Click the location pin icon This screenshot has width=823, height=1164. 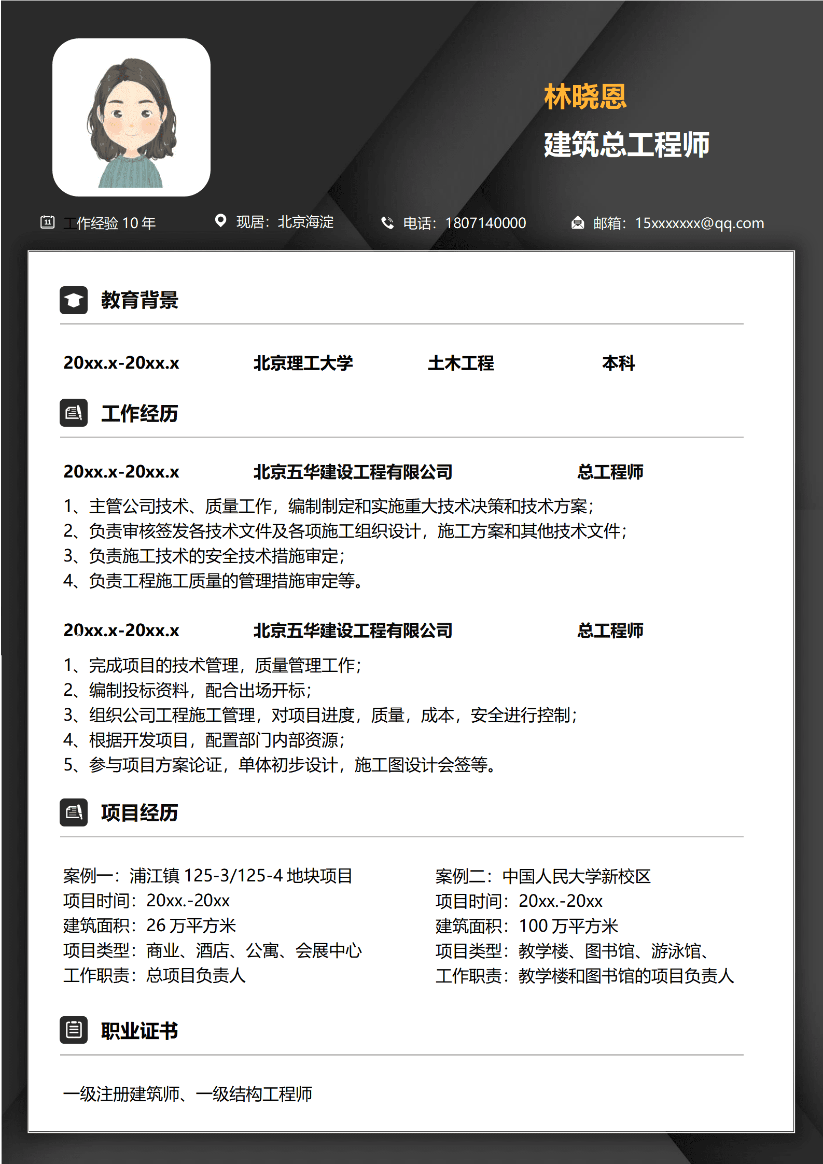220,221
